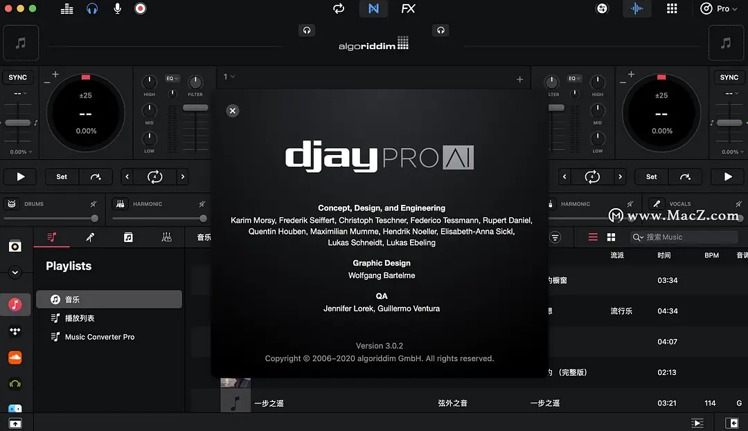
Task: Double right deck loop length arrow
Action: (x=620, y=176)
